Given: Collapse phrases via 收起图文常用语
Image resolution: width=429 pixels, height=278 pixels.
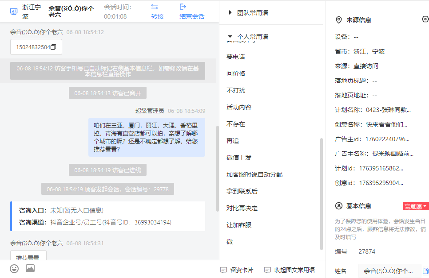Looking at the screenshot, I should pyautogui.click(x=290, y=270).
